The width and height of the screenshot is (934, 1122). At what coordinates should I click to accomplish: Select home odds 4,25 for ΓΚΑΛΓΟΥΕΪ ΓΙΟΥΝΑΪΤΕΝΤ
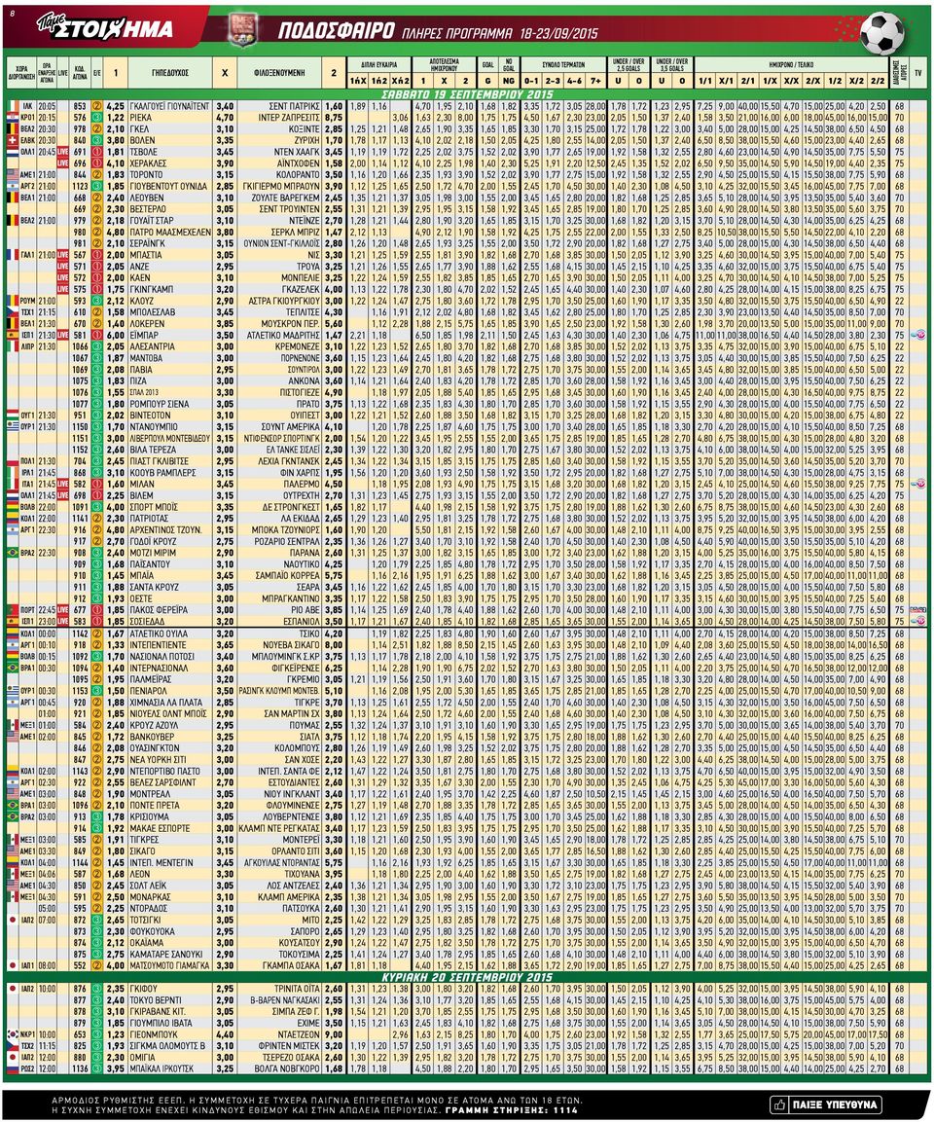point(116,106)
